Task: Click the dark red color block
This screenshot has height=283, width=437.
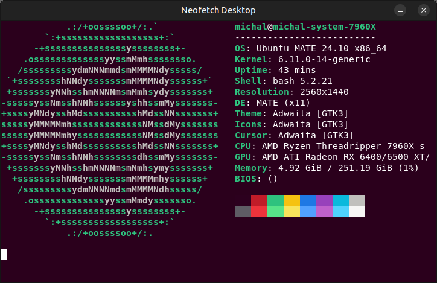Action: click(259, 200)
